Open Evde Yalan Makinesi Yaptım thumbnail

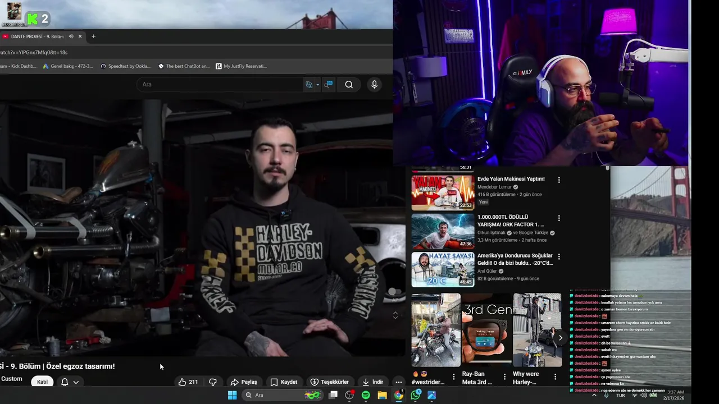(443, 192)
